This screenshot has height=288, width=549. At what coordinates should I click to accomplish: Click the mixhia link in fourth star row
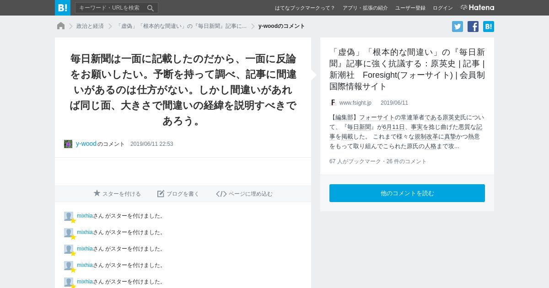[x=85, y=265]
